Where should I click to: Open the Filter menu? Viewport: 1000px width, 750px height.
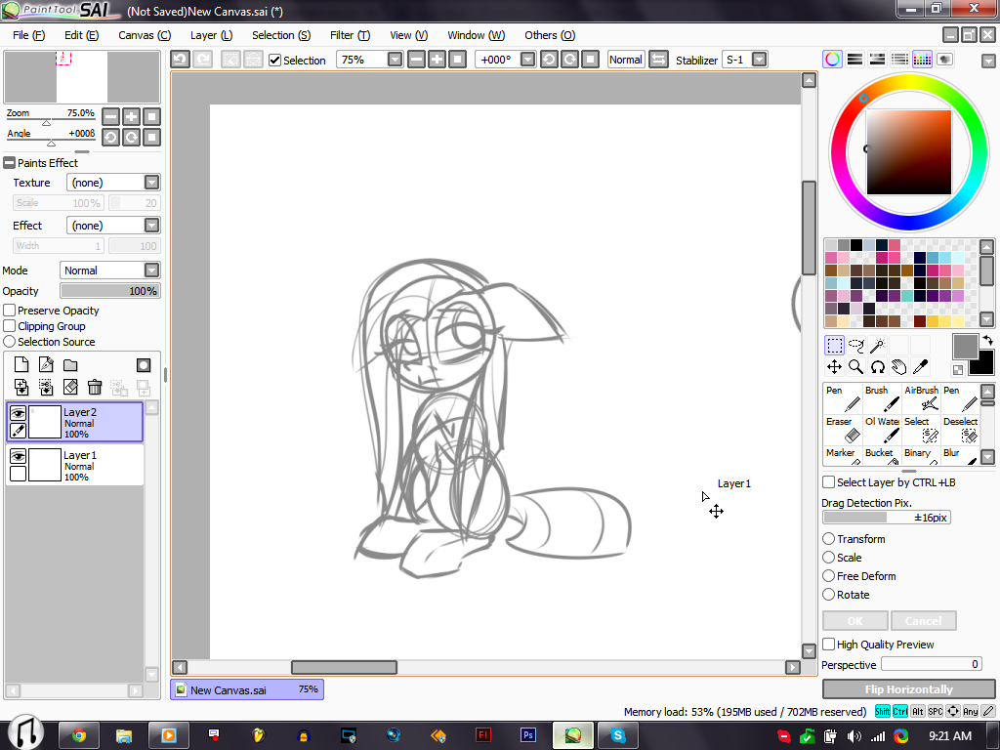(x=349, y=35)
